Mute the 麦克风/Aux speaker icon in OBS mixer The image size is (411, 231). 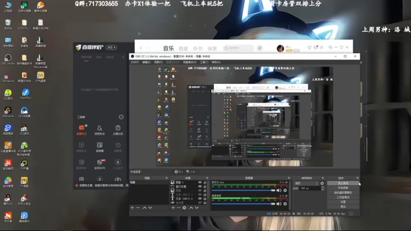tap(278, 190)
